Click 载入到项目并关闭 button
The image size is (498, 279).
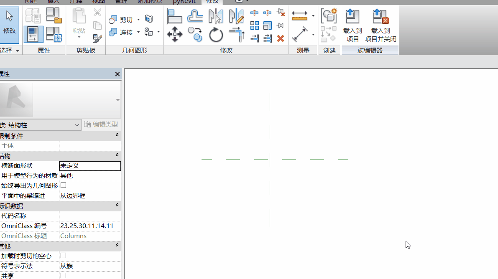[x=381, y=25]
